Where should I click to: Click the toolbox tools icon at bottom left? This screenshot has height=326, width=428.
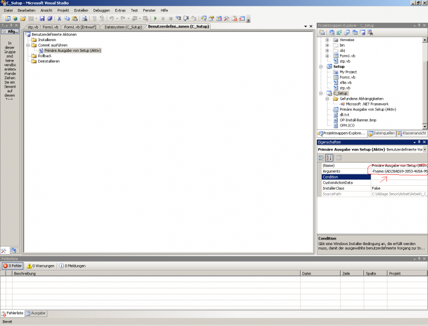tap(4, 250)
